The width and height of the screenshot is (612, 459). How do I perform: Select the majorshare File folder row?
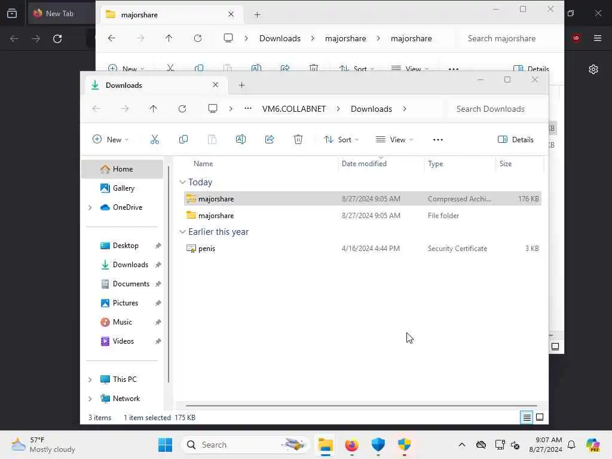[363, 215]
